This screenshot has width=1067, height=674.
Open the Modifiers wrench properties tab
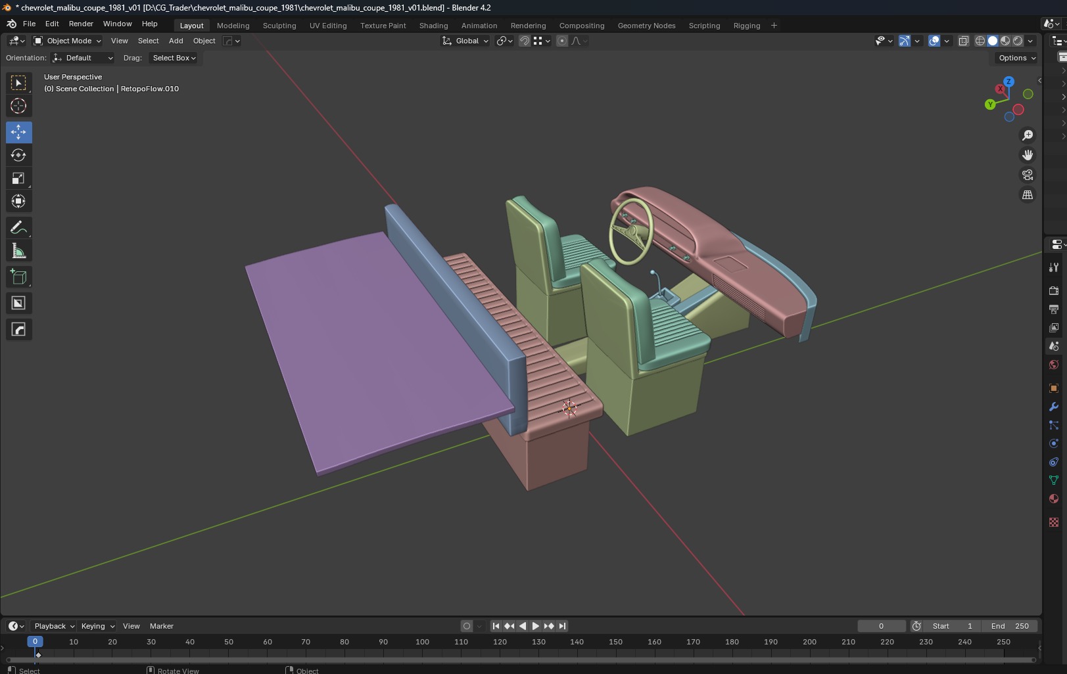point(1054,407)
